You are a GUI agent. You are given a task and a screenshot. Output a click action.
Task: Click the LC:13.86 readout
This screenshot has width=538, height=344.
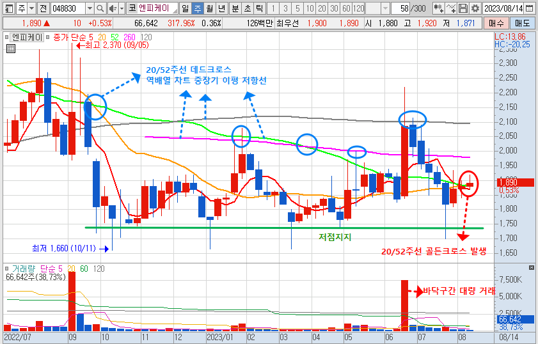tap(510, 36)
